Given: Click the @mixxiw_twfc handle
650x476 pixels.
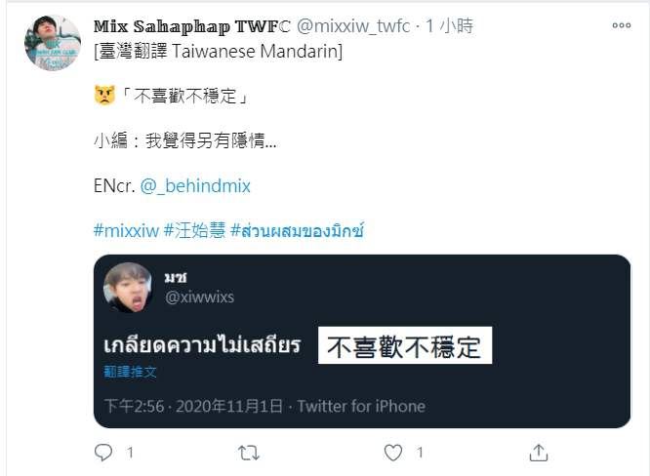Looking at the screenshot, I should click(x=353, y=26).
